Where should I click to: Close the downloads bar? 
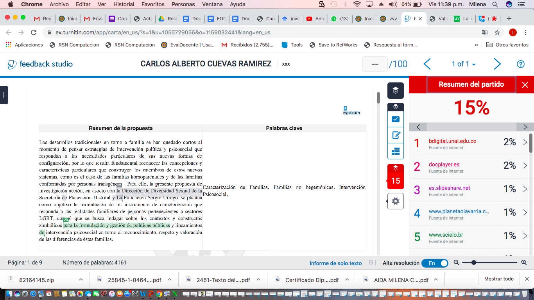point(527,279)
